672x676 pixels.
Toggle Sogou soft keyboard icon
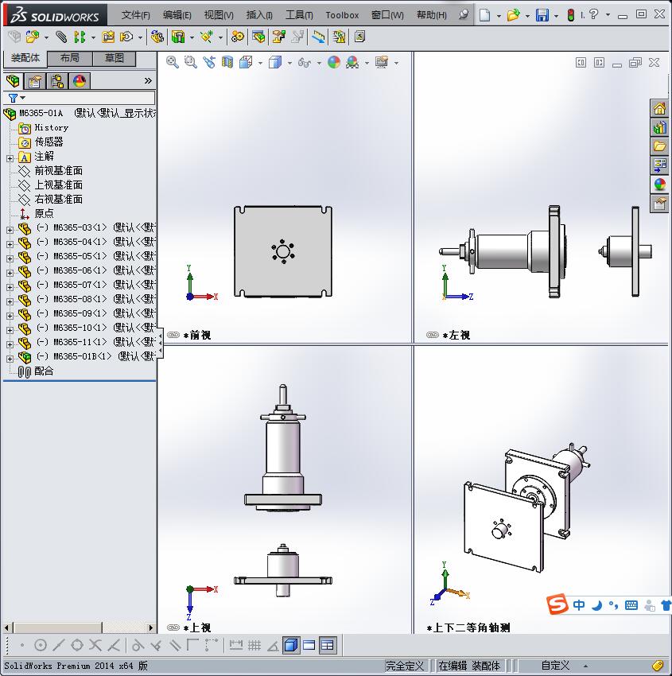(631, 605)
